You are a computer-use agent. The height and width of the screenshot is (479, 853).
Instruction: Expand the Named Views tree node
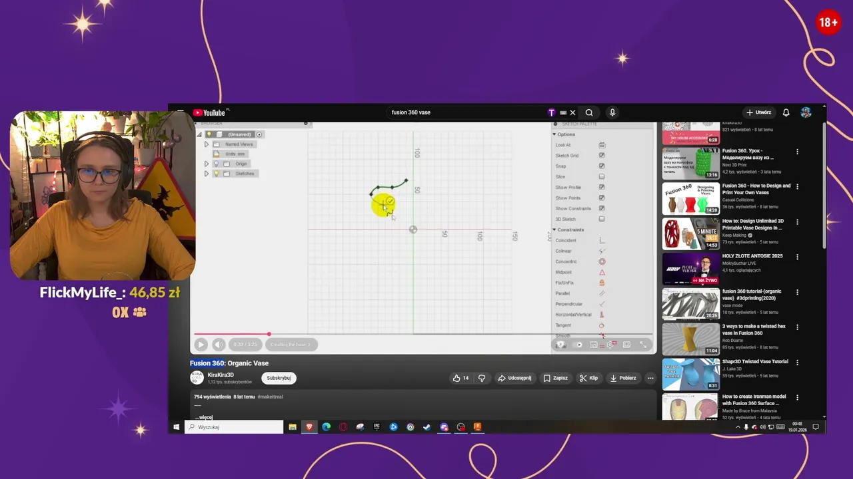207,144
